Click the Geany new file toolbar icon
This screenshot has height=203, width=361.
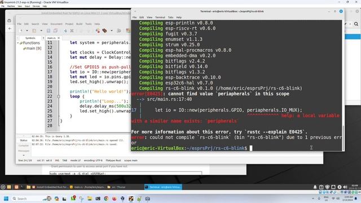point(21,30)
